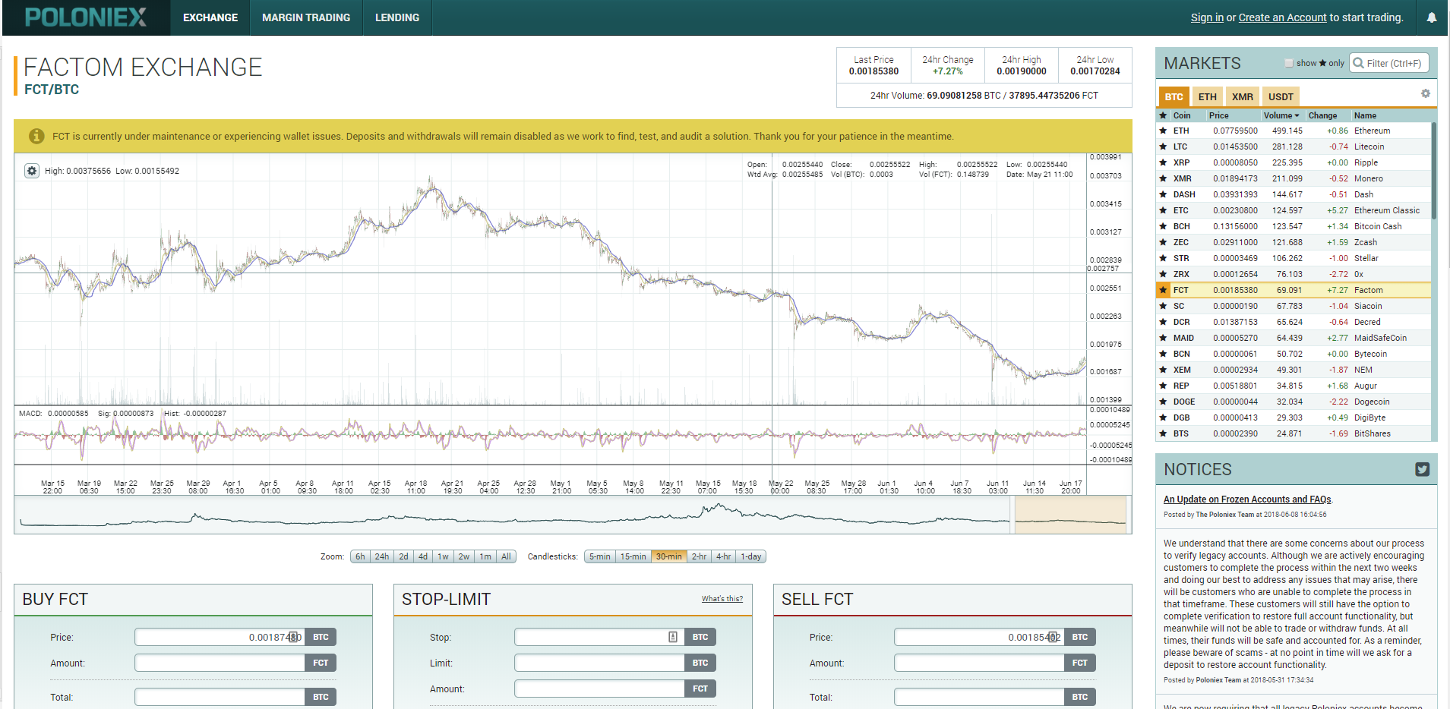This screenshot has width=1450, height=709.
Task: Toggle favorite star for ZEC row
Action: click(x=1163, y=242)
